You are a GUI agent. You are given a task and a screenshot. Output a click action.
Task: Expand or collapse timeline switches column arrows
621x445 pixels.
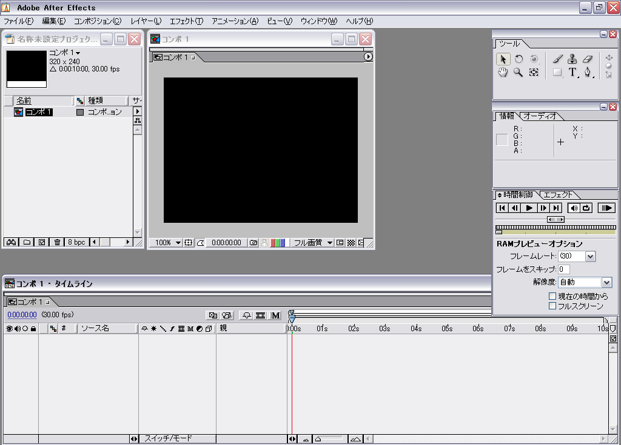(134, 439)
